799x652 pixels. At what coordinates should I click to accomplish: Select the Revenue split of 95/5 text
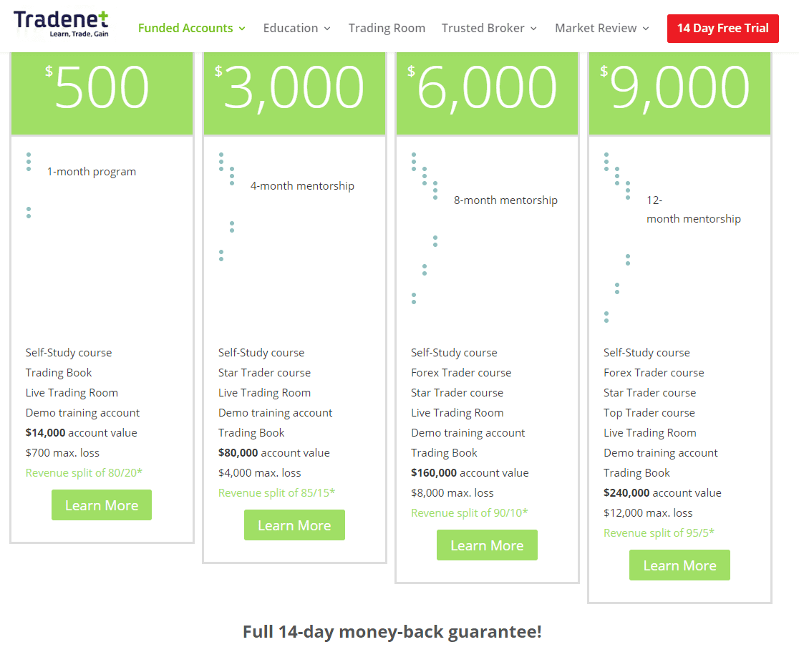click(659, 532)
